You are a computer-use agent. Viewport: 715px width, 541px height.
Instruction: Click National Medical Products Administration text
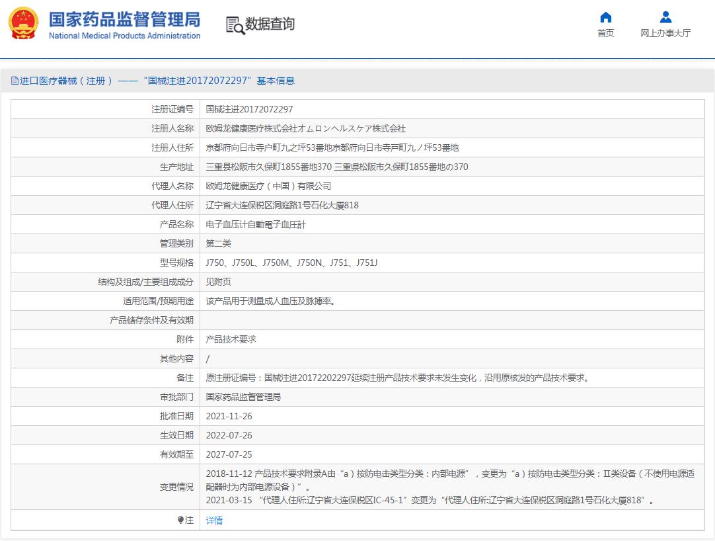click(124, 36)
